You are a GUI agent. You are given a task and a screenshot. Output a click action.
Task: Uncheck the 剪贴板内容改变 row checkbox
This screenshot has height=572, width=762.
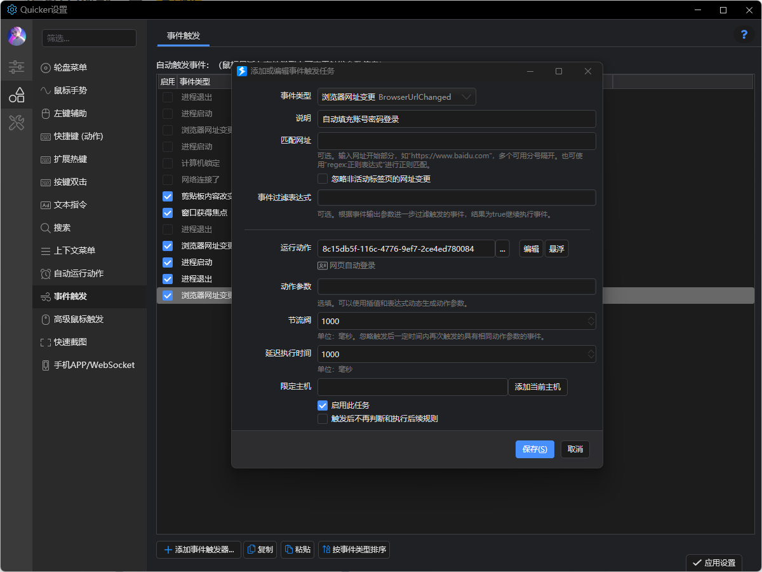(x=168, y=196)
